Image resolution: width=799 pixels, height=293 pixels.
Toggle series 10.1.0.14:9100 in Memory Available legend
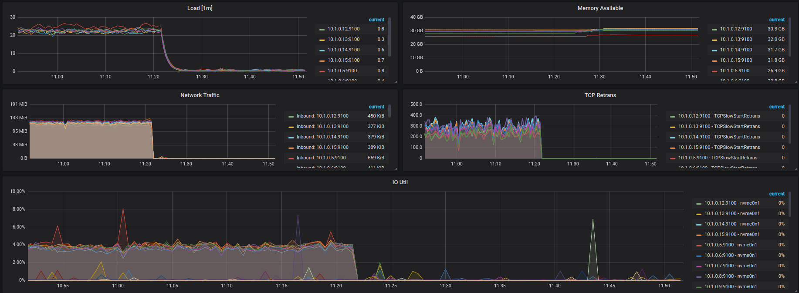tap(736, 50)
